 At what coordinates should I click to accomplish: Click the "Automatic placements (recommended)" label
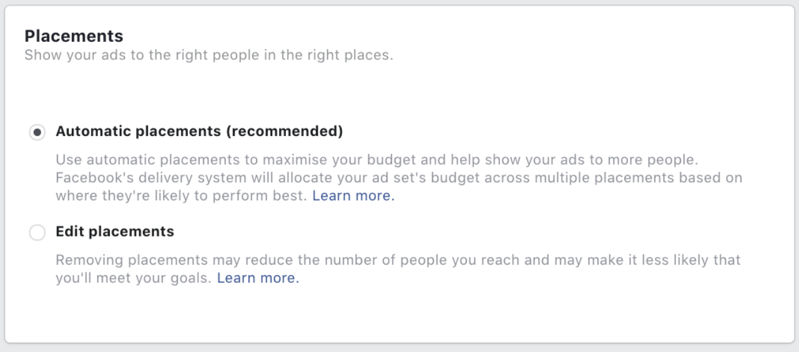click(199, 132)
